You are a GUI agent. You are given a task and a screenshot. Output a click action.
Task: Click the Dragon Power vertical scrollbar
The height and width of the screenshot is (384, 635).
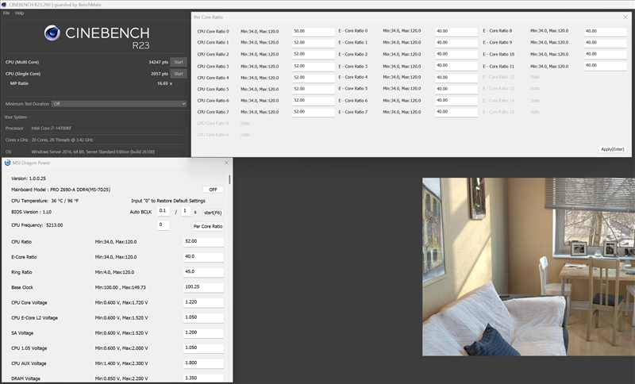[x=229, y=179]
